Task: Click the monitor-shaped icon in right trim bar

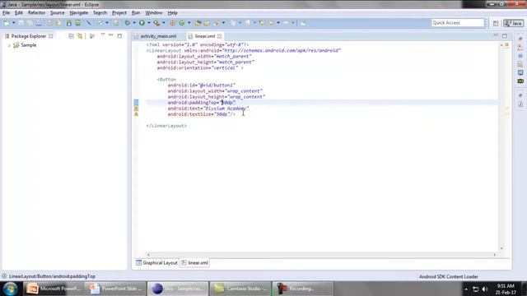Action: (x=520, y=72)
